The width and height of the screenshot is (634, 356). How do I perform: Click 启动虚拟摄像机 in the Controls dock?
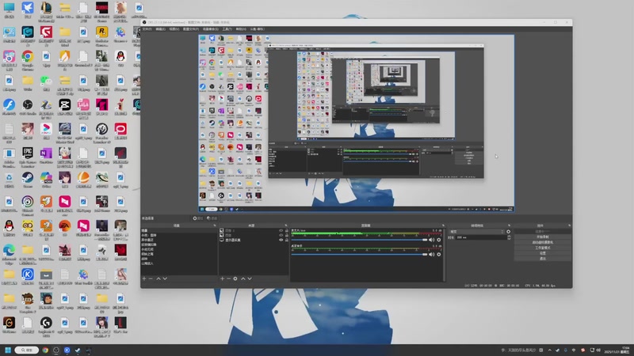pyautogui.click(x=542, y=242)
